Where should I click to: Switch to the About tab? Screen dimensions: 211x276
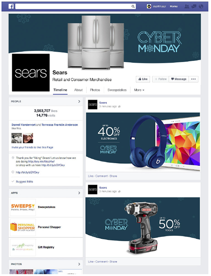78,90
